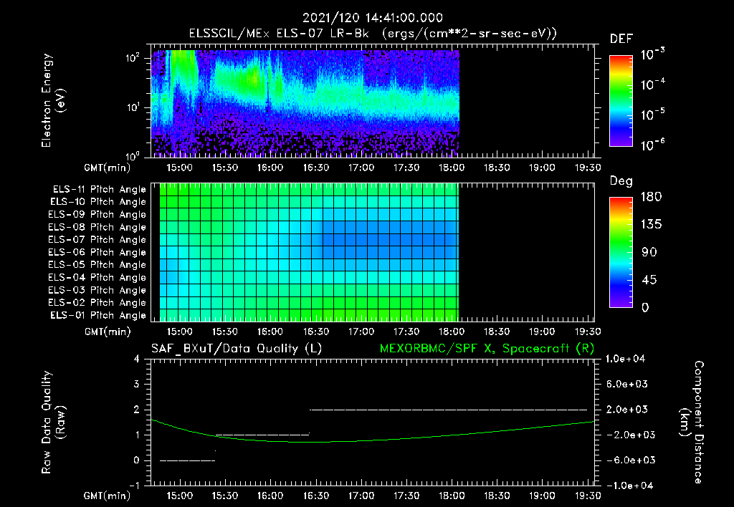Click the DEF color scale bar

(x=621, y=100)
